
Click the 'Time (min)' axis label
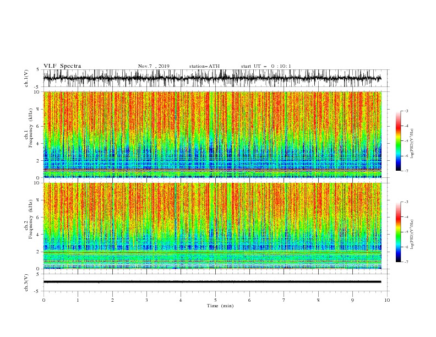220,306
